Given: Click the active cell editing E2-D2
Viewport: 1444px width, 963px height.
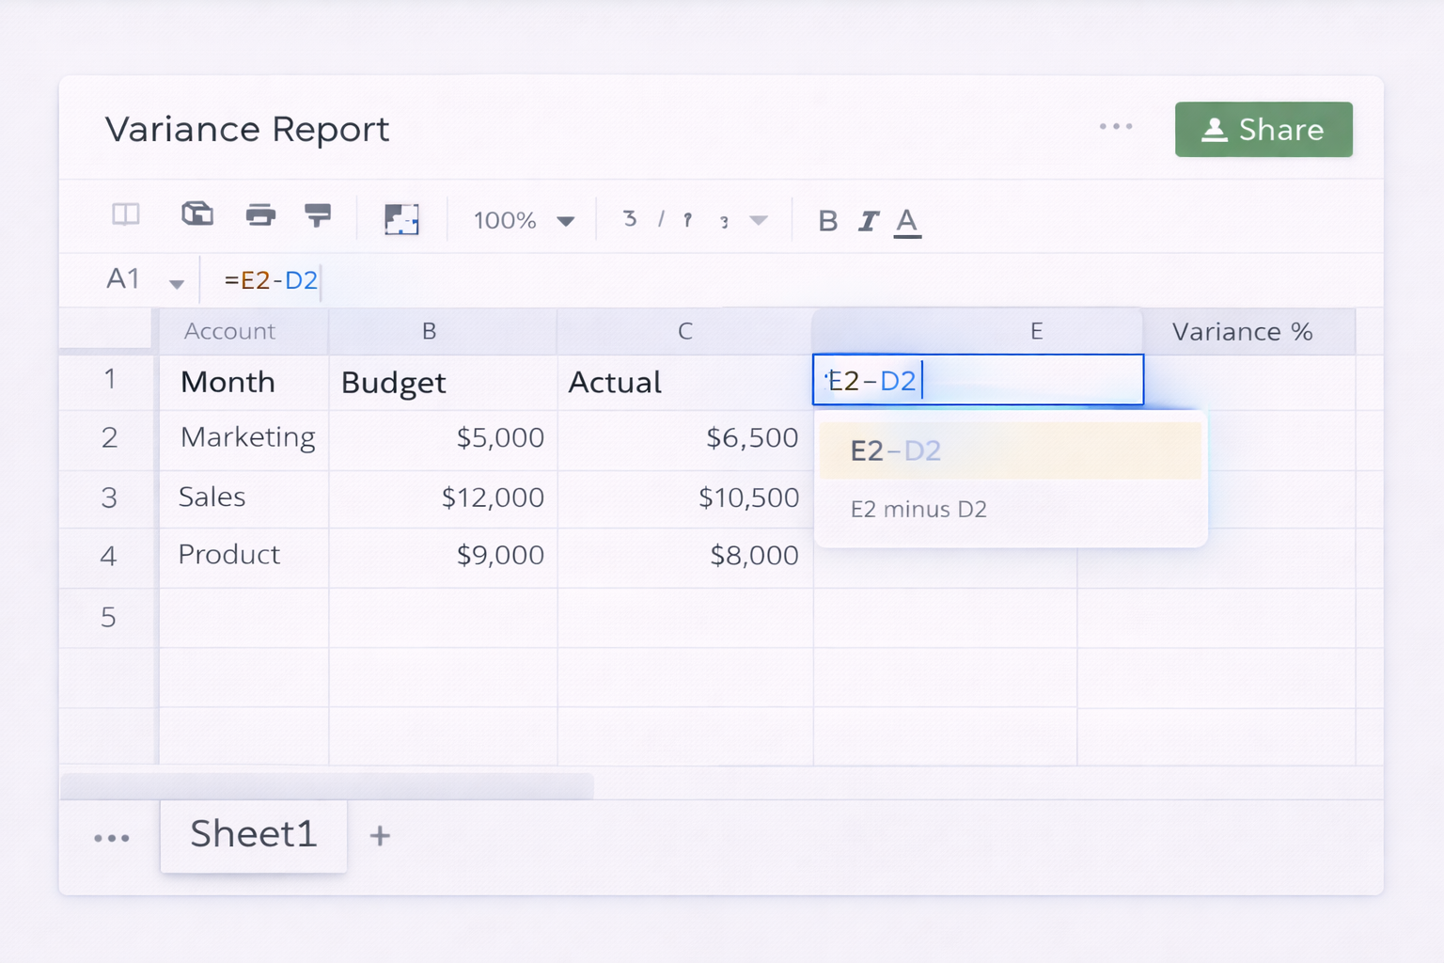Looking at the screenshot, I should coord(978,380).
